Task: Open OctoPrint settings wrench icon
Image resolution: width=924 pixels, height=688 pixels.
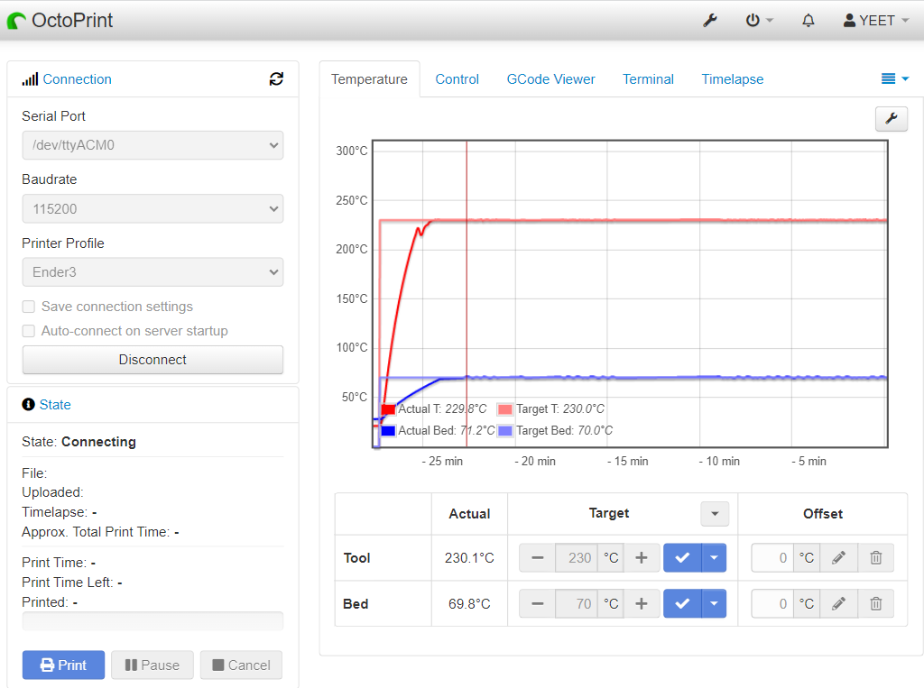Action: coord(710,20)
